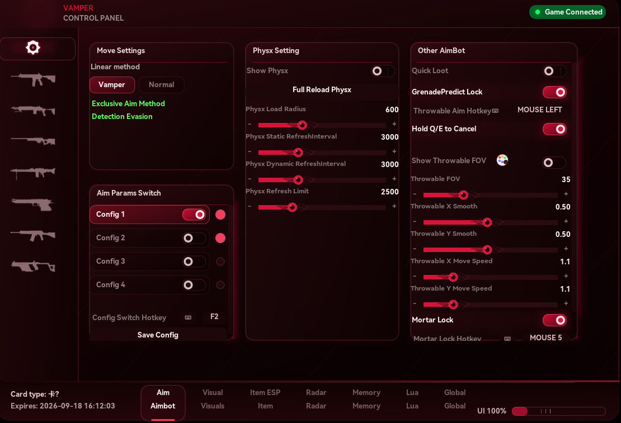Increase Throwable X Smooth with plus icon
The image size is (621, 423).
coord(566,221)
